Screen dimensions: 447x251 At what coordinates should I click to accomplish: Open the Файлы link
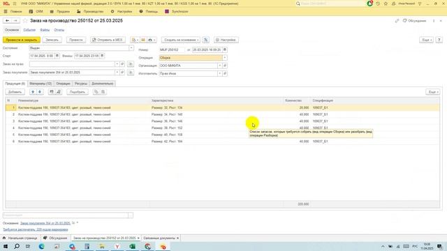pyautogui.click(x=45, y=30)
